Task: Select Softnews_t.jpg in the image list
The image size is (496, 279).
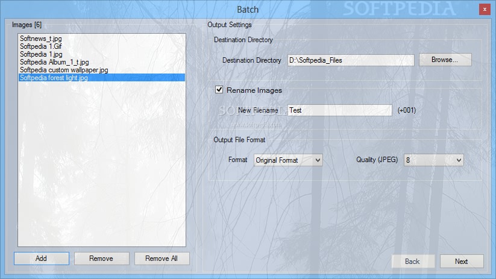Action: click(x=101, y=39)
